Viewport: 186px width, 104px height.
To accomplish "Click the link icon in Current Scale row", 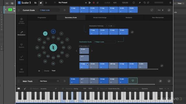I will point(169,10).
